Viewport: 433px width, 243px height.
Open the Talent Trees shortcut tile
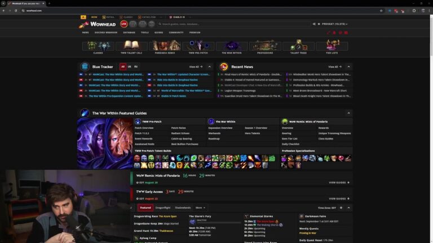(x=298, y=47)
